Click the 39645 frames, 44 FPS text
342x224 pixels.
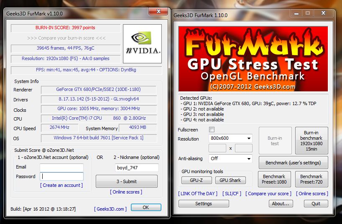point(66,48)
